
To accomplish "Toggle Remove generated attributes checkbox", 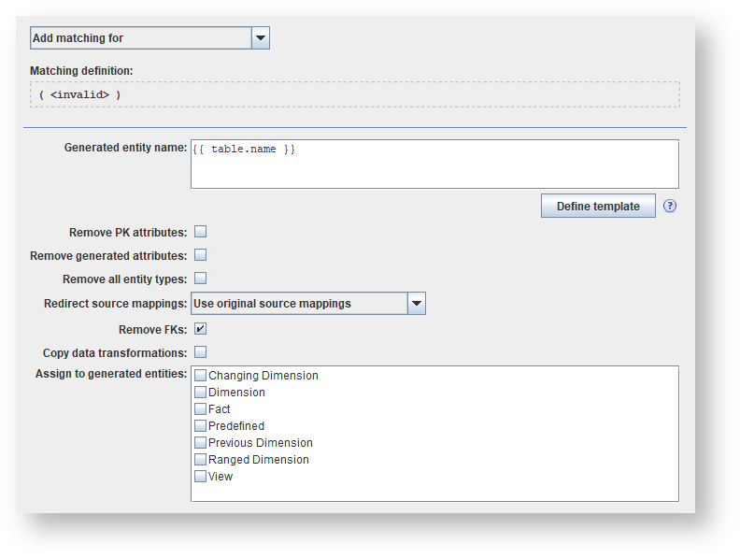I will (x=200, y=255).
